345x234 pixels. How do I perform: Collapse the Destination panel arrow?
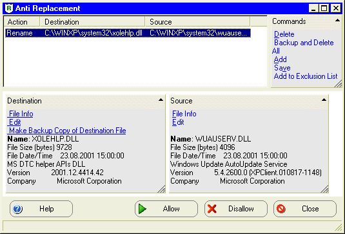161,100
